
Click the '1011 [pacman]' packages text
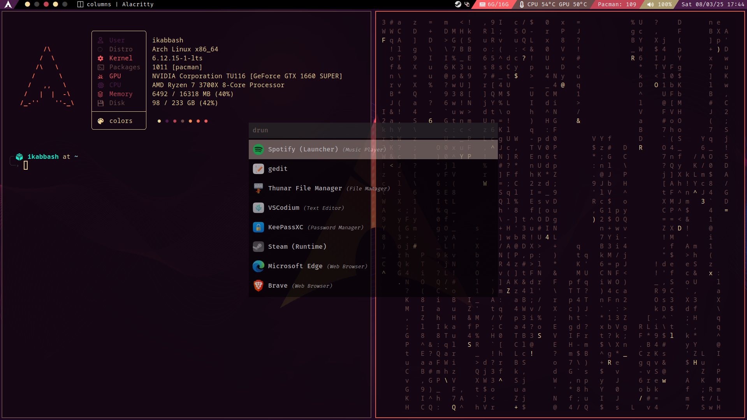click(x=178, y=67)
